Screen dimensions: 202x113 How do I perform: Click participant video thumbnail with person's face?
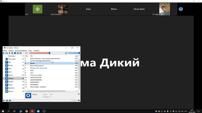164,9
